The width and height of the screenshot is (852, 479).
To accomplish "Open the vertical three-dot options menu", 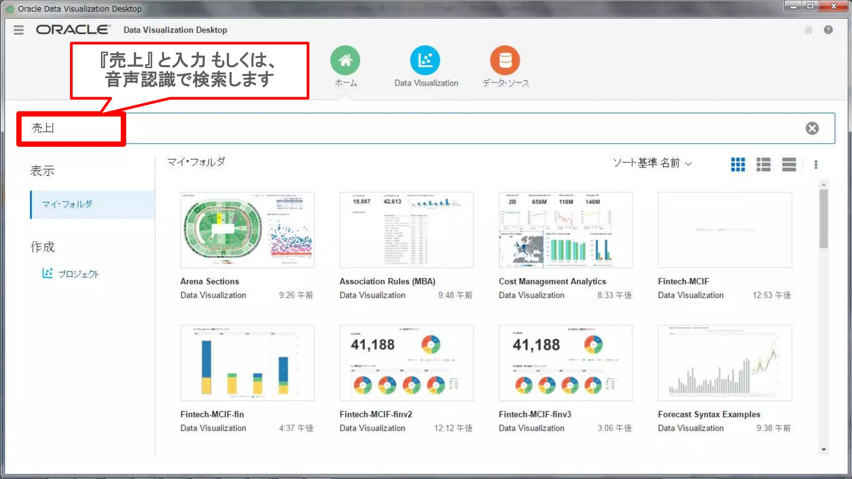I will click(816, 164).
